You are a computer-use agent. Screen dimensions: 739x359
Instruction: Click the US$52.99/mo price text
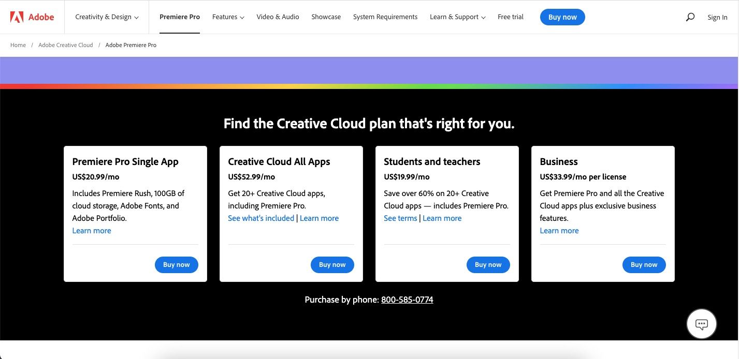point(252,177)
